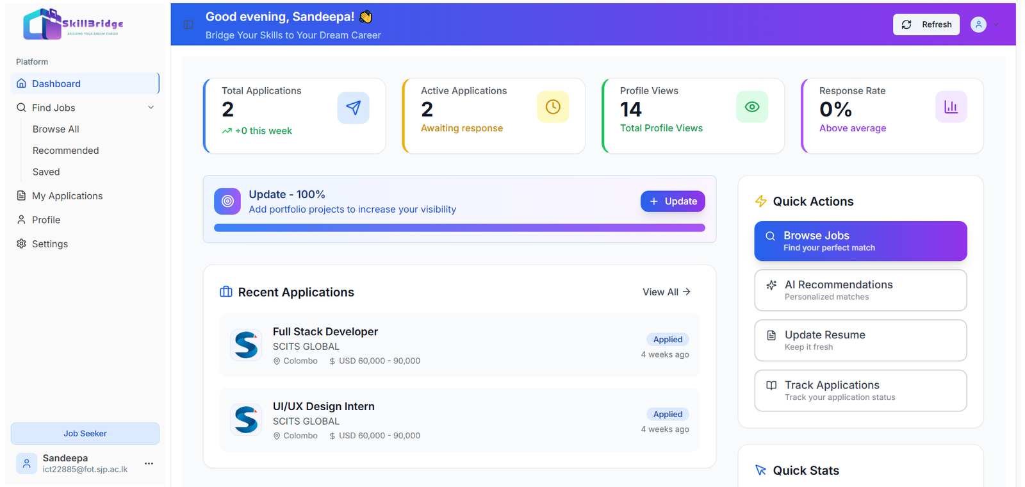Go to My Applications in sidebar
Viewport: 1025px width, 487px height.
[x=67, y=196]
